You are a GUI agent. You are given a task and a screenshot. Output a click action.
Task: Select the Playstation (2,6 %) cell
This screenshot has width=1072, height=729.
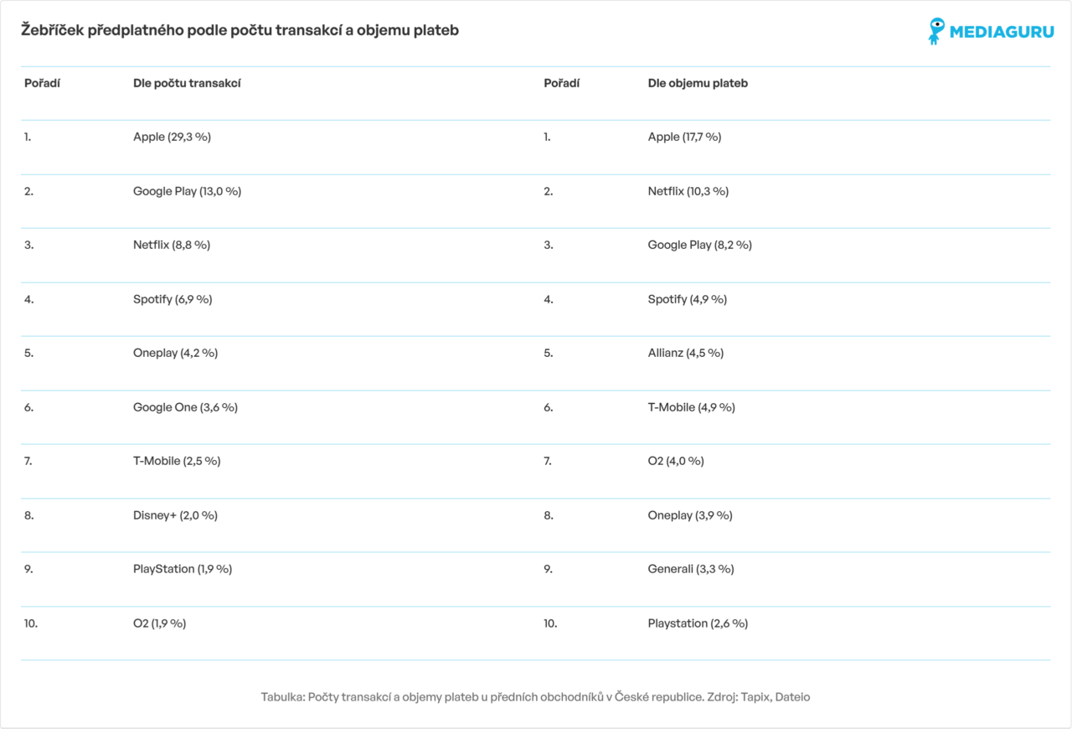pos(698,623)
